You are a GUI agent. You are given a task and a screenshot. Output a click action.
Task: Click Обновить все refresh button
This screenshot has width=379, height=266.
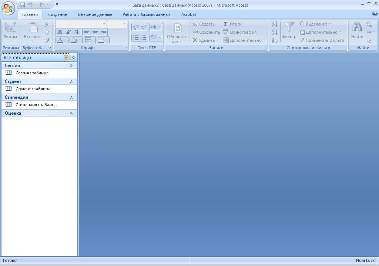click(177, 33)
